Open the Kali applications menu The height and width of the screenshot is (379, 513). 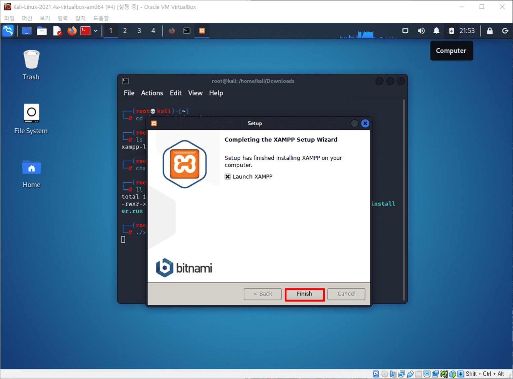[8, 31]
